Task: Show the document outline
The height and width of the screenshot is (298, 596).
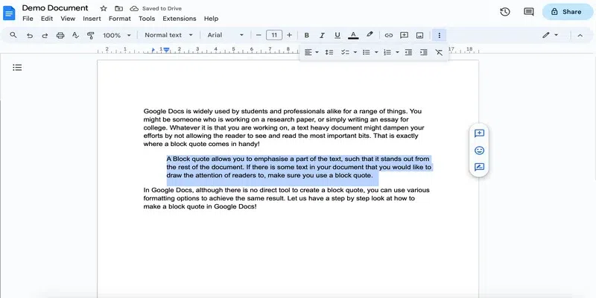Action: pyautogui.click(x=17, y=68)
